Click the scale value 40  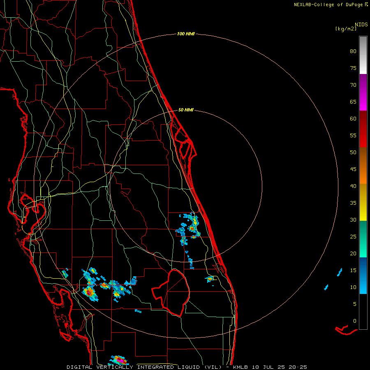tap(353, 186)
